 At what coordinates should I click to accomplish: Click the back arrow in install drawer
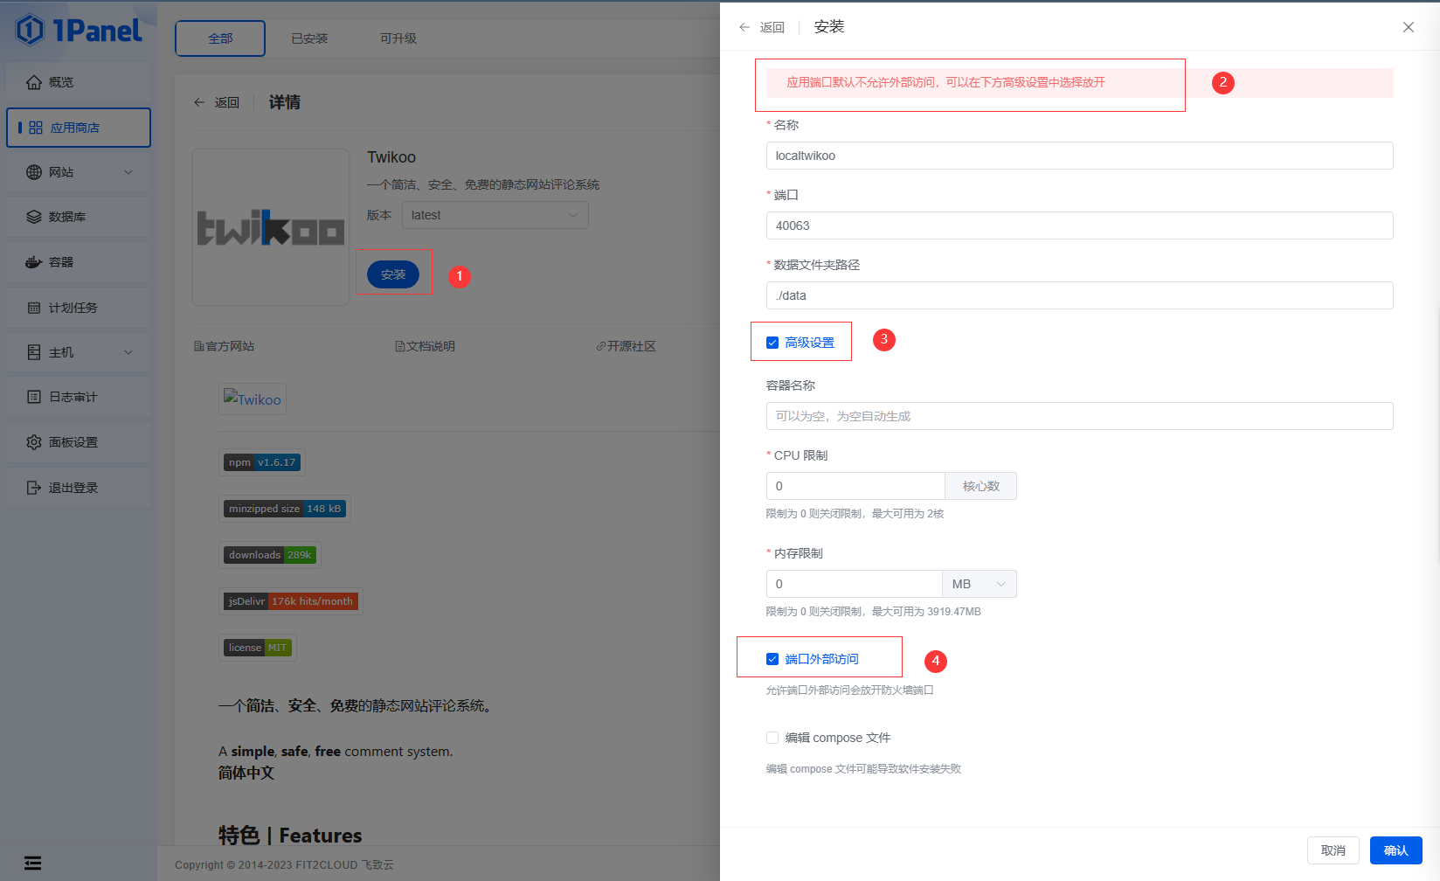click(744, 27)
